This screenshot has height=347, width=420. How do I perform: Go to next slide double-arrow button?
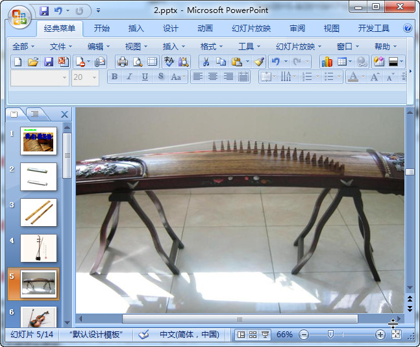click(410, 309)
